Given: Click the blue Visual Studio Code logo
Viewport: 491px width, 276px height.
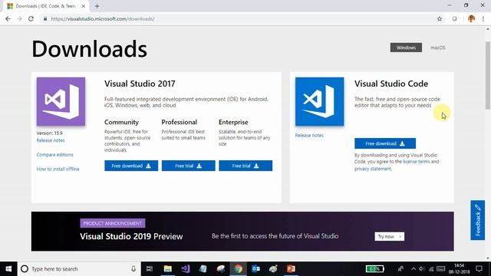Looking at the screenshot, I should [319, 101].
